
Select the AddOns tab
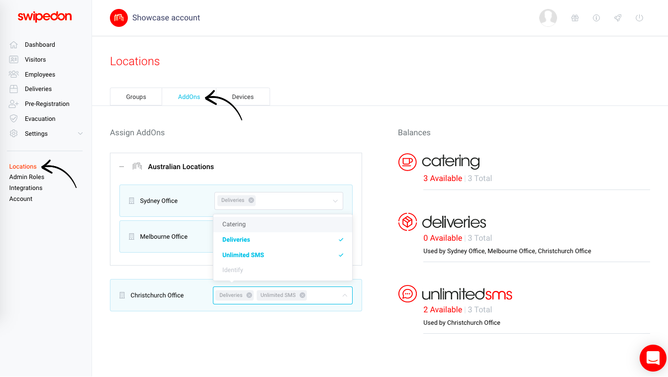point(189,97)
